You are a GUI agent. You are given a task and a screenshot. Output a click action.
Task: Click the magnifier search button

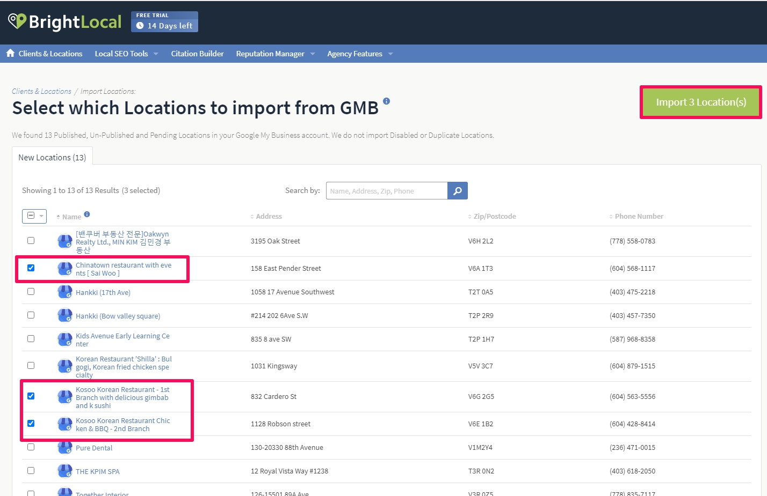[x=458, y=191]
